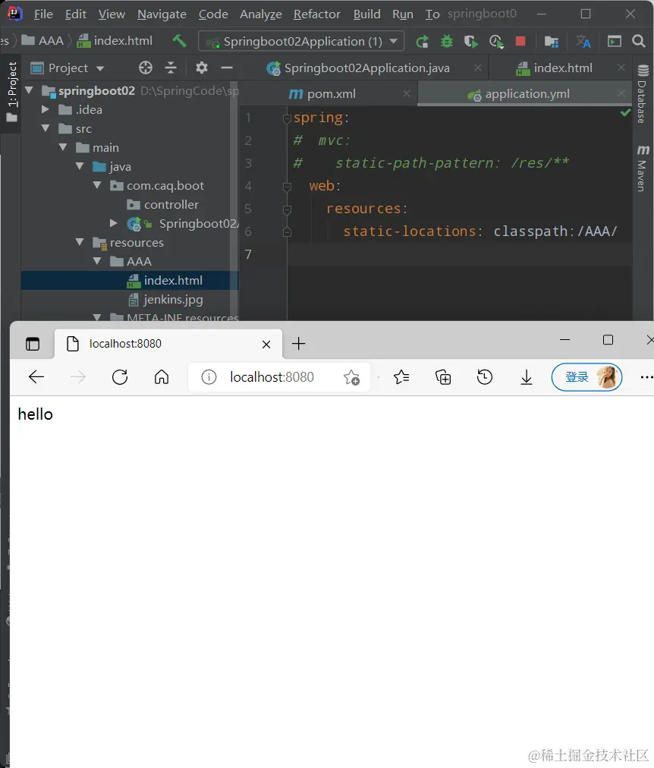Image resolution: width=654 pixels, height=768 pixels.
Task: Select the controller package
Action: (171, 204)
